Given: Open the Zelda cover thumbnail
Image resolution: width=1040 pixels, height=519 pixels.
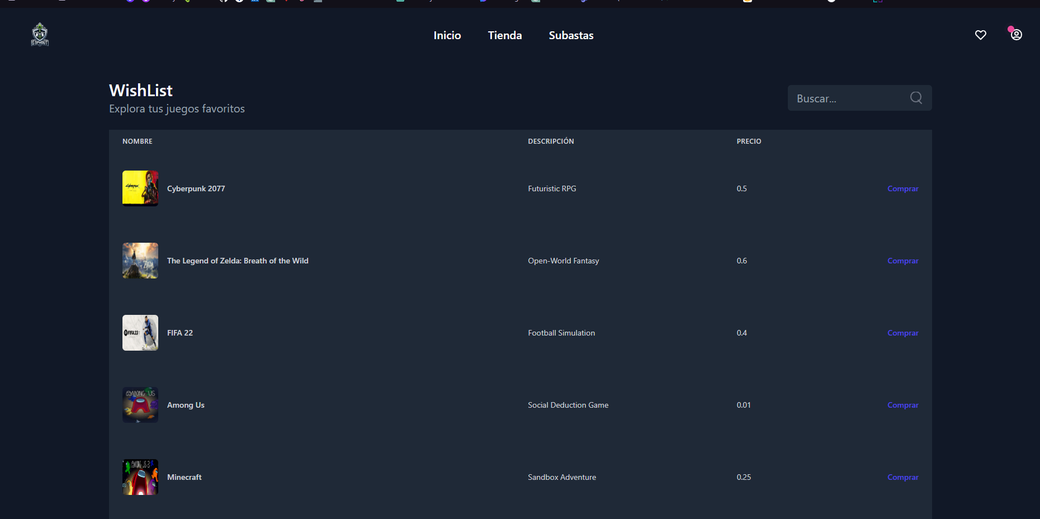Looking at the screenshot, I should click(140, 261).
